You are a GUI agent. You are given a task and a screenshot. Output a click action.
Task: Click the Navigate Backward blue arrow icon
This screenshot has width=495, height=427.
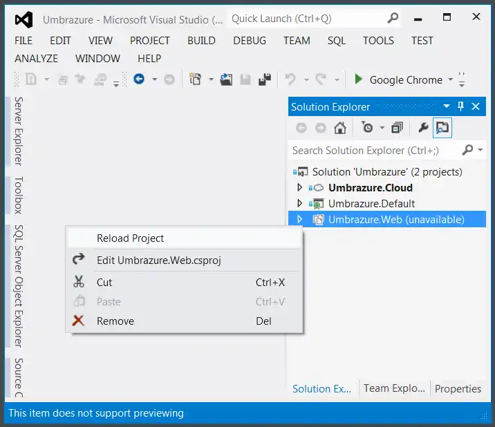(139, 79)
